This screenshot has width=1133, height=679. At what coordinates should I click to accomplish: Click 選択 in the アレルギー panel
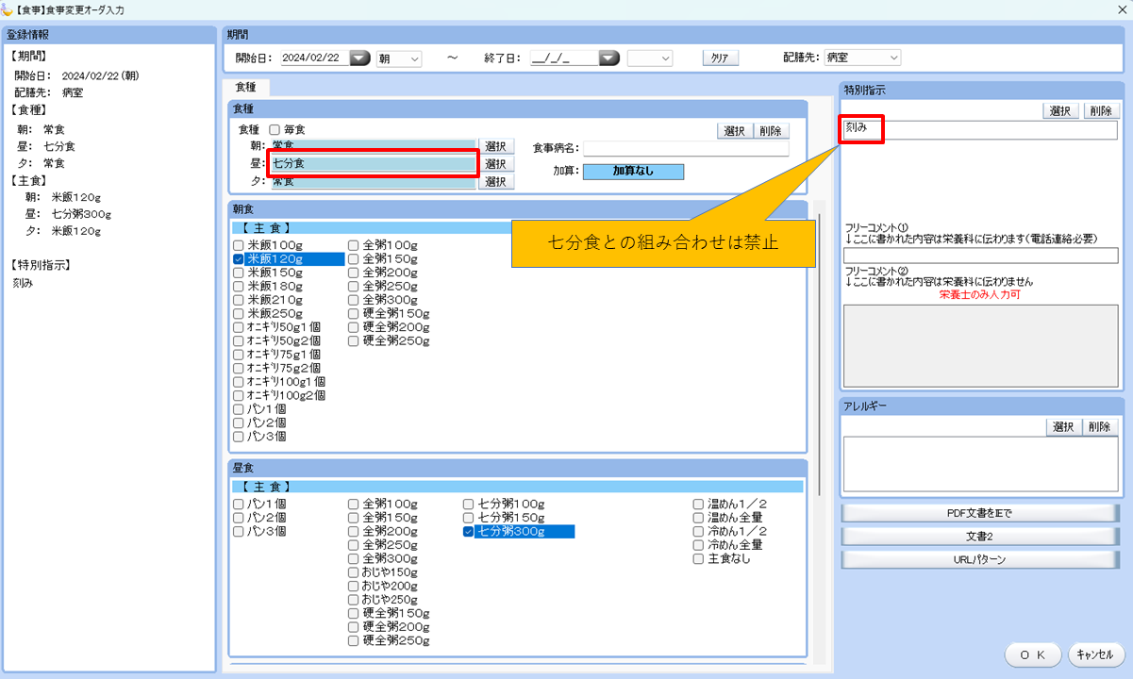tap(1064, 427)
